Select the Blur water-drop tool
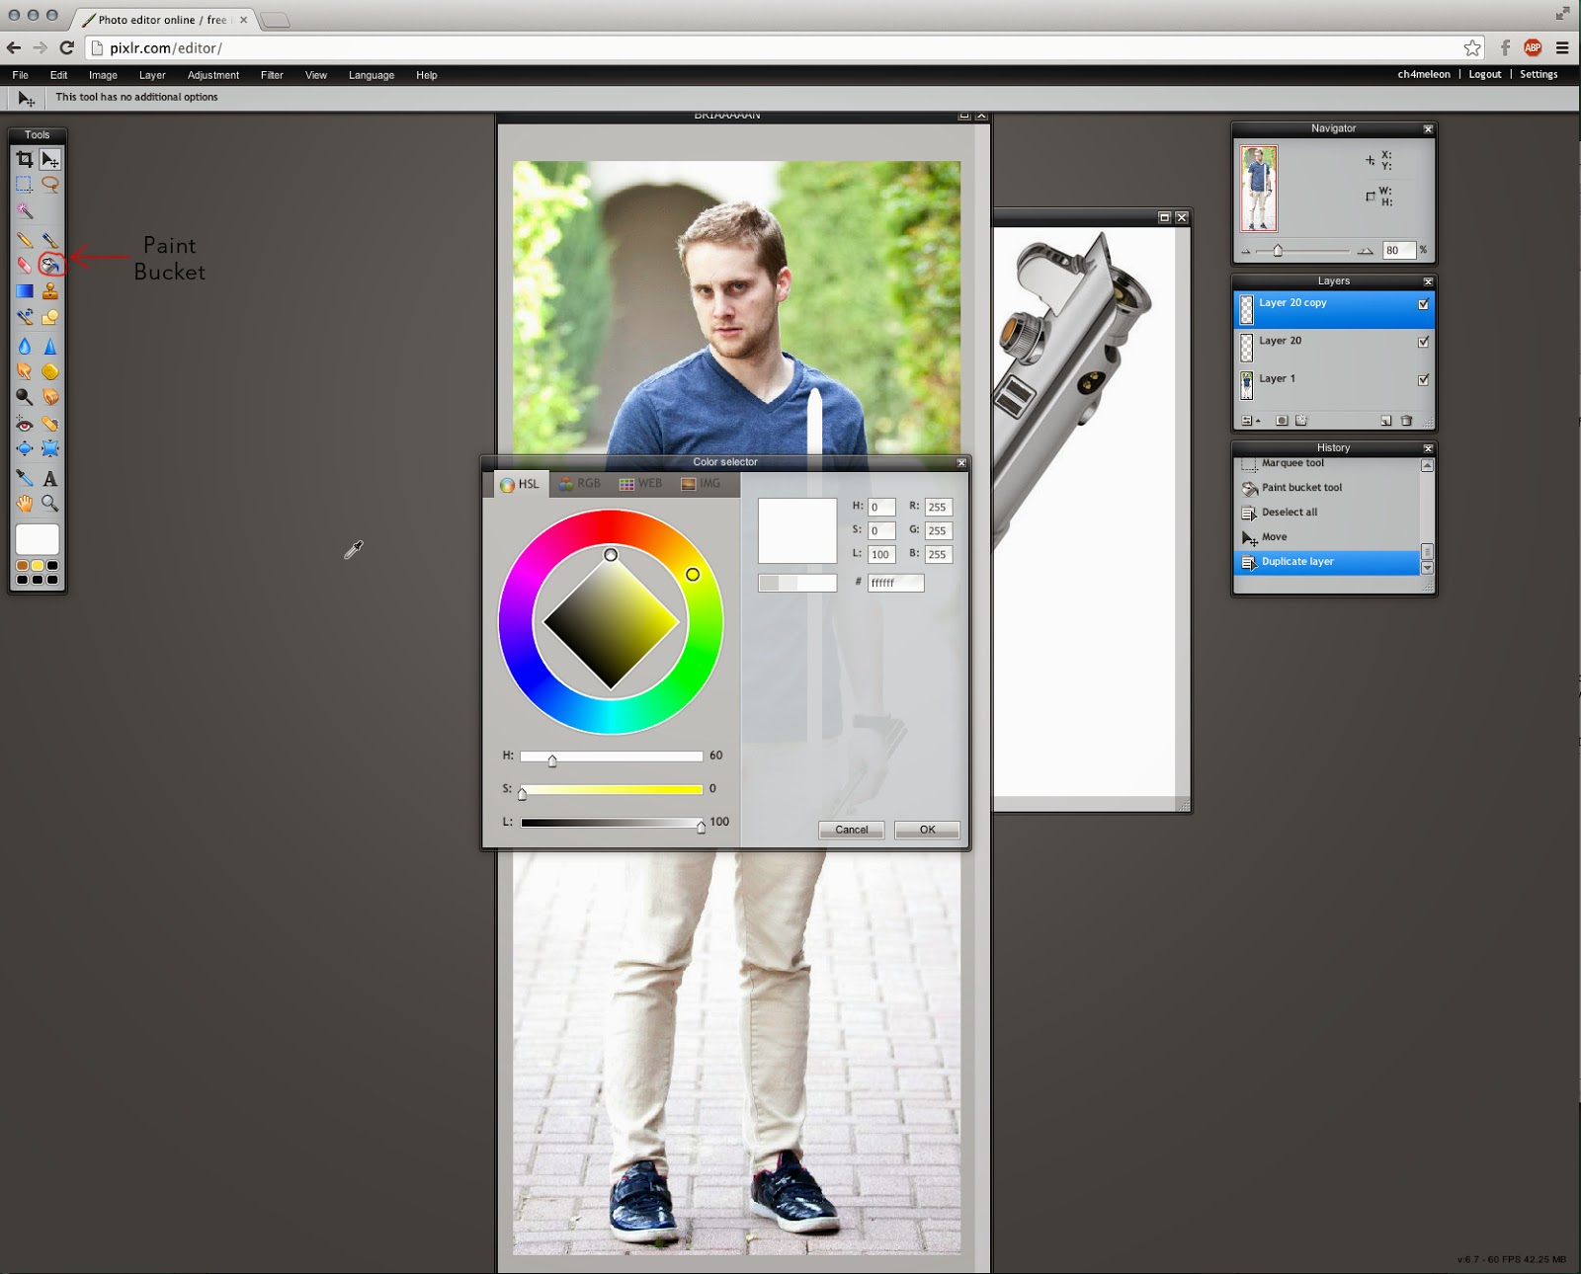The width and height of the screenshot is (1581, 1274). click(x=25, y=346)
